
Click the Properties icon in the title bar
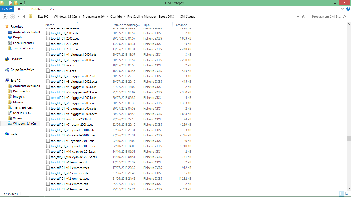(11, 3)
